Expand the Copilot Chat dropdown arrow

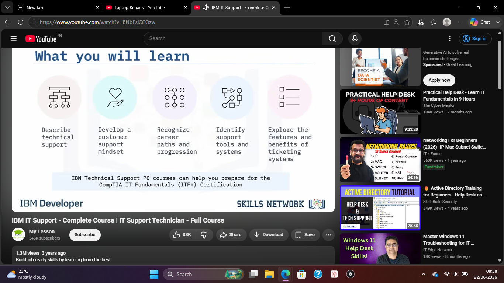(x=497, y=22)
